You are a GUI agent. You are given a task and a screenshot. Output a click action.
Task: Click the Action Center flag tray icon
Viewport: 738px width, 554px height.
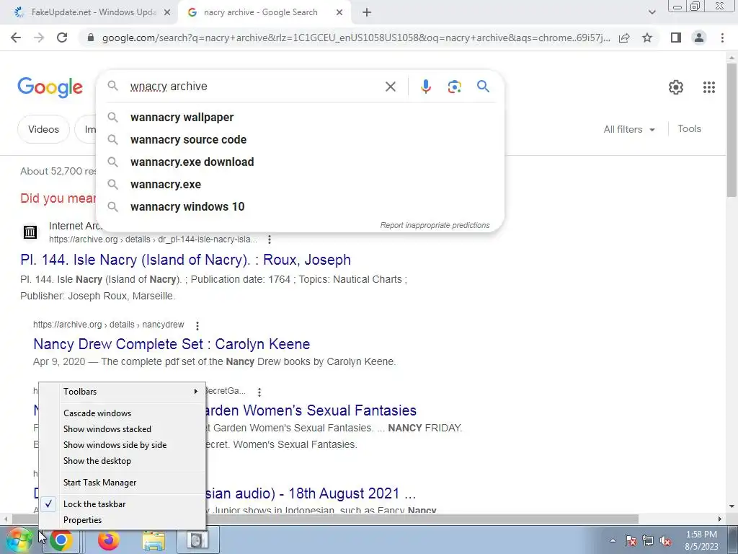point(631,541)
